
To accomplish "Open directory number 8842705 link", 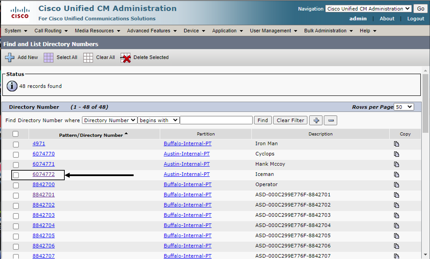I will (x=43, y=236).
